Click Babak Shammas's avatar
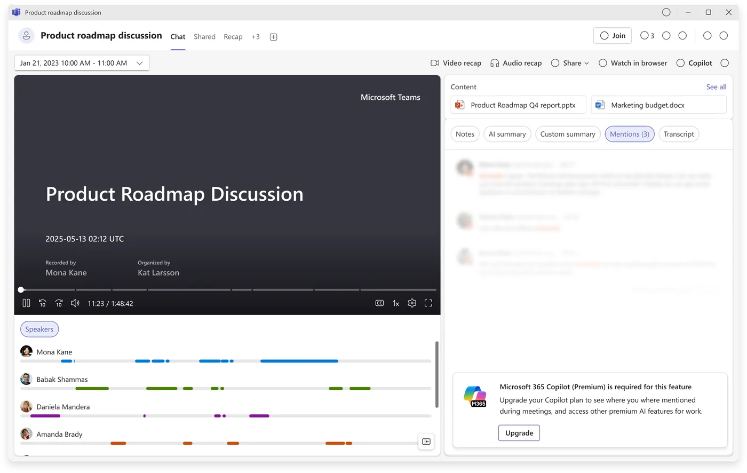747x473 pixels. click(26, 379)
